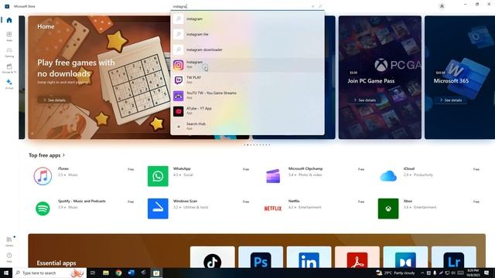
Task: Select the 'instagram downloader' search suggestion
Action: [247, 49]
